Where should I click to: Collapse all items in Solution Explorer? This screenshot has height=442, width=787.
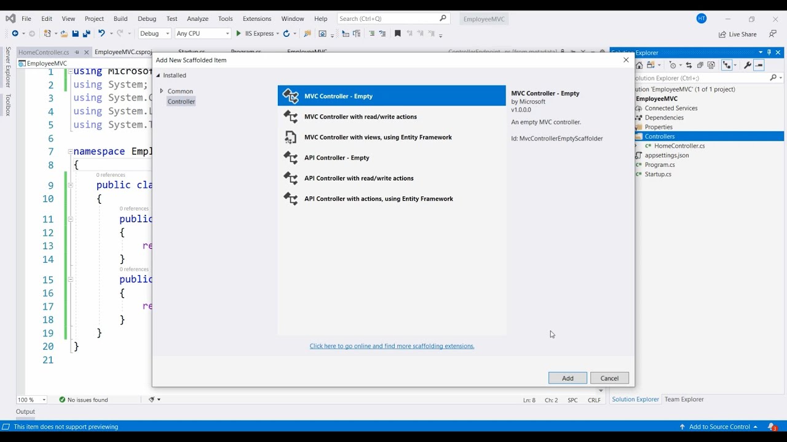coord(700,65)
